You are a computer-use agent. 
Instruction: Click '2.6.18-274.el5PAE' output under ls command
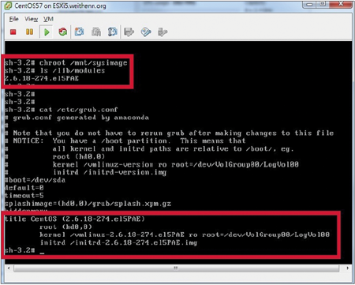pyautogui.click(x=42, y=78)
